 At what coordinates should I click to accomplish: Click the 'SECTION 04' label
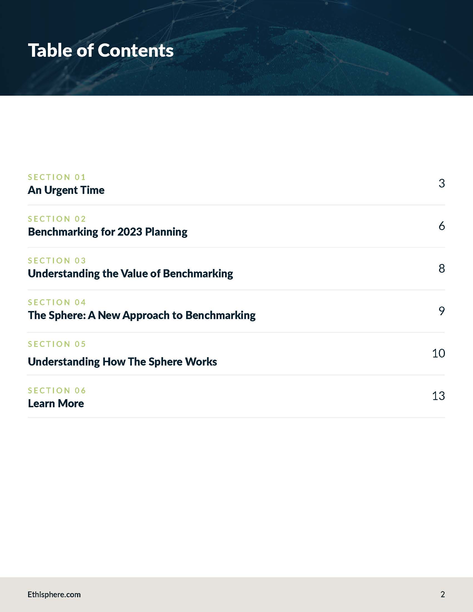coord(56,302)
